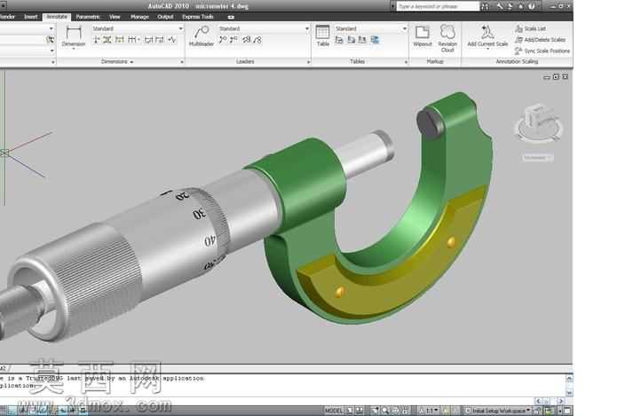Click the lock toolbar icon in status bar
625x416 pixels.
point(538,411)
